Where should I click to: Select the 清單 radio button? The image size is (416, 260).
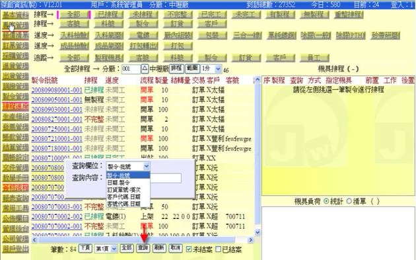pos(349,201)
